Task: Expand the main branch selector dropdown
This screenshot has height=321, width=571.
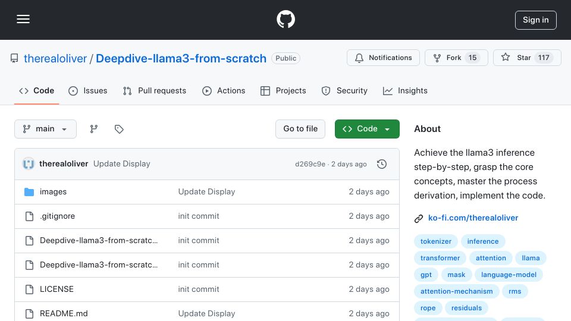Action: pos(46,129)
